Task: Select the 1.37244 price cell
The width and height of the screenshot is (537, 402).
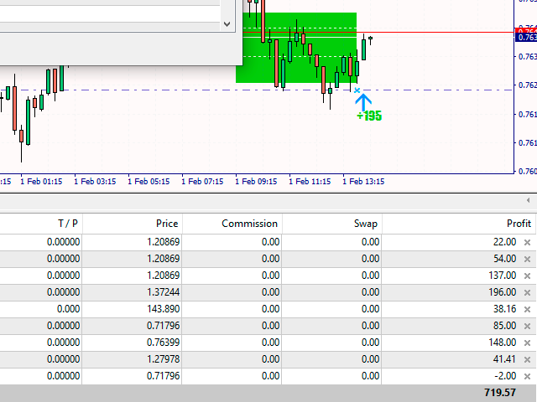Action: click(x=133, y=292)
